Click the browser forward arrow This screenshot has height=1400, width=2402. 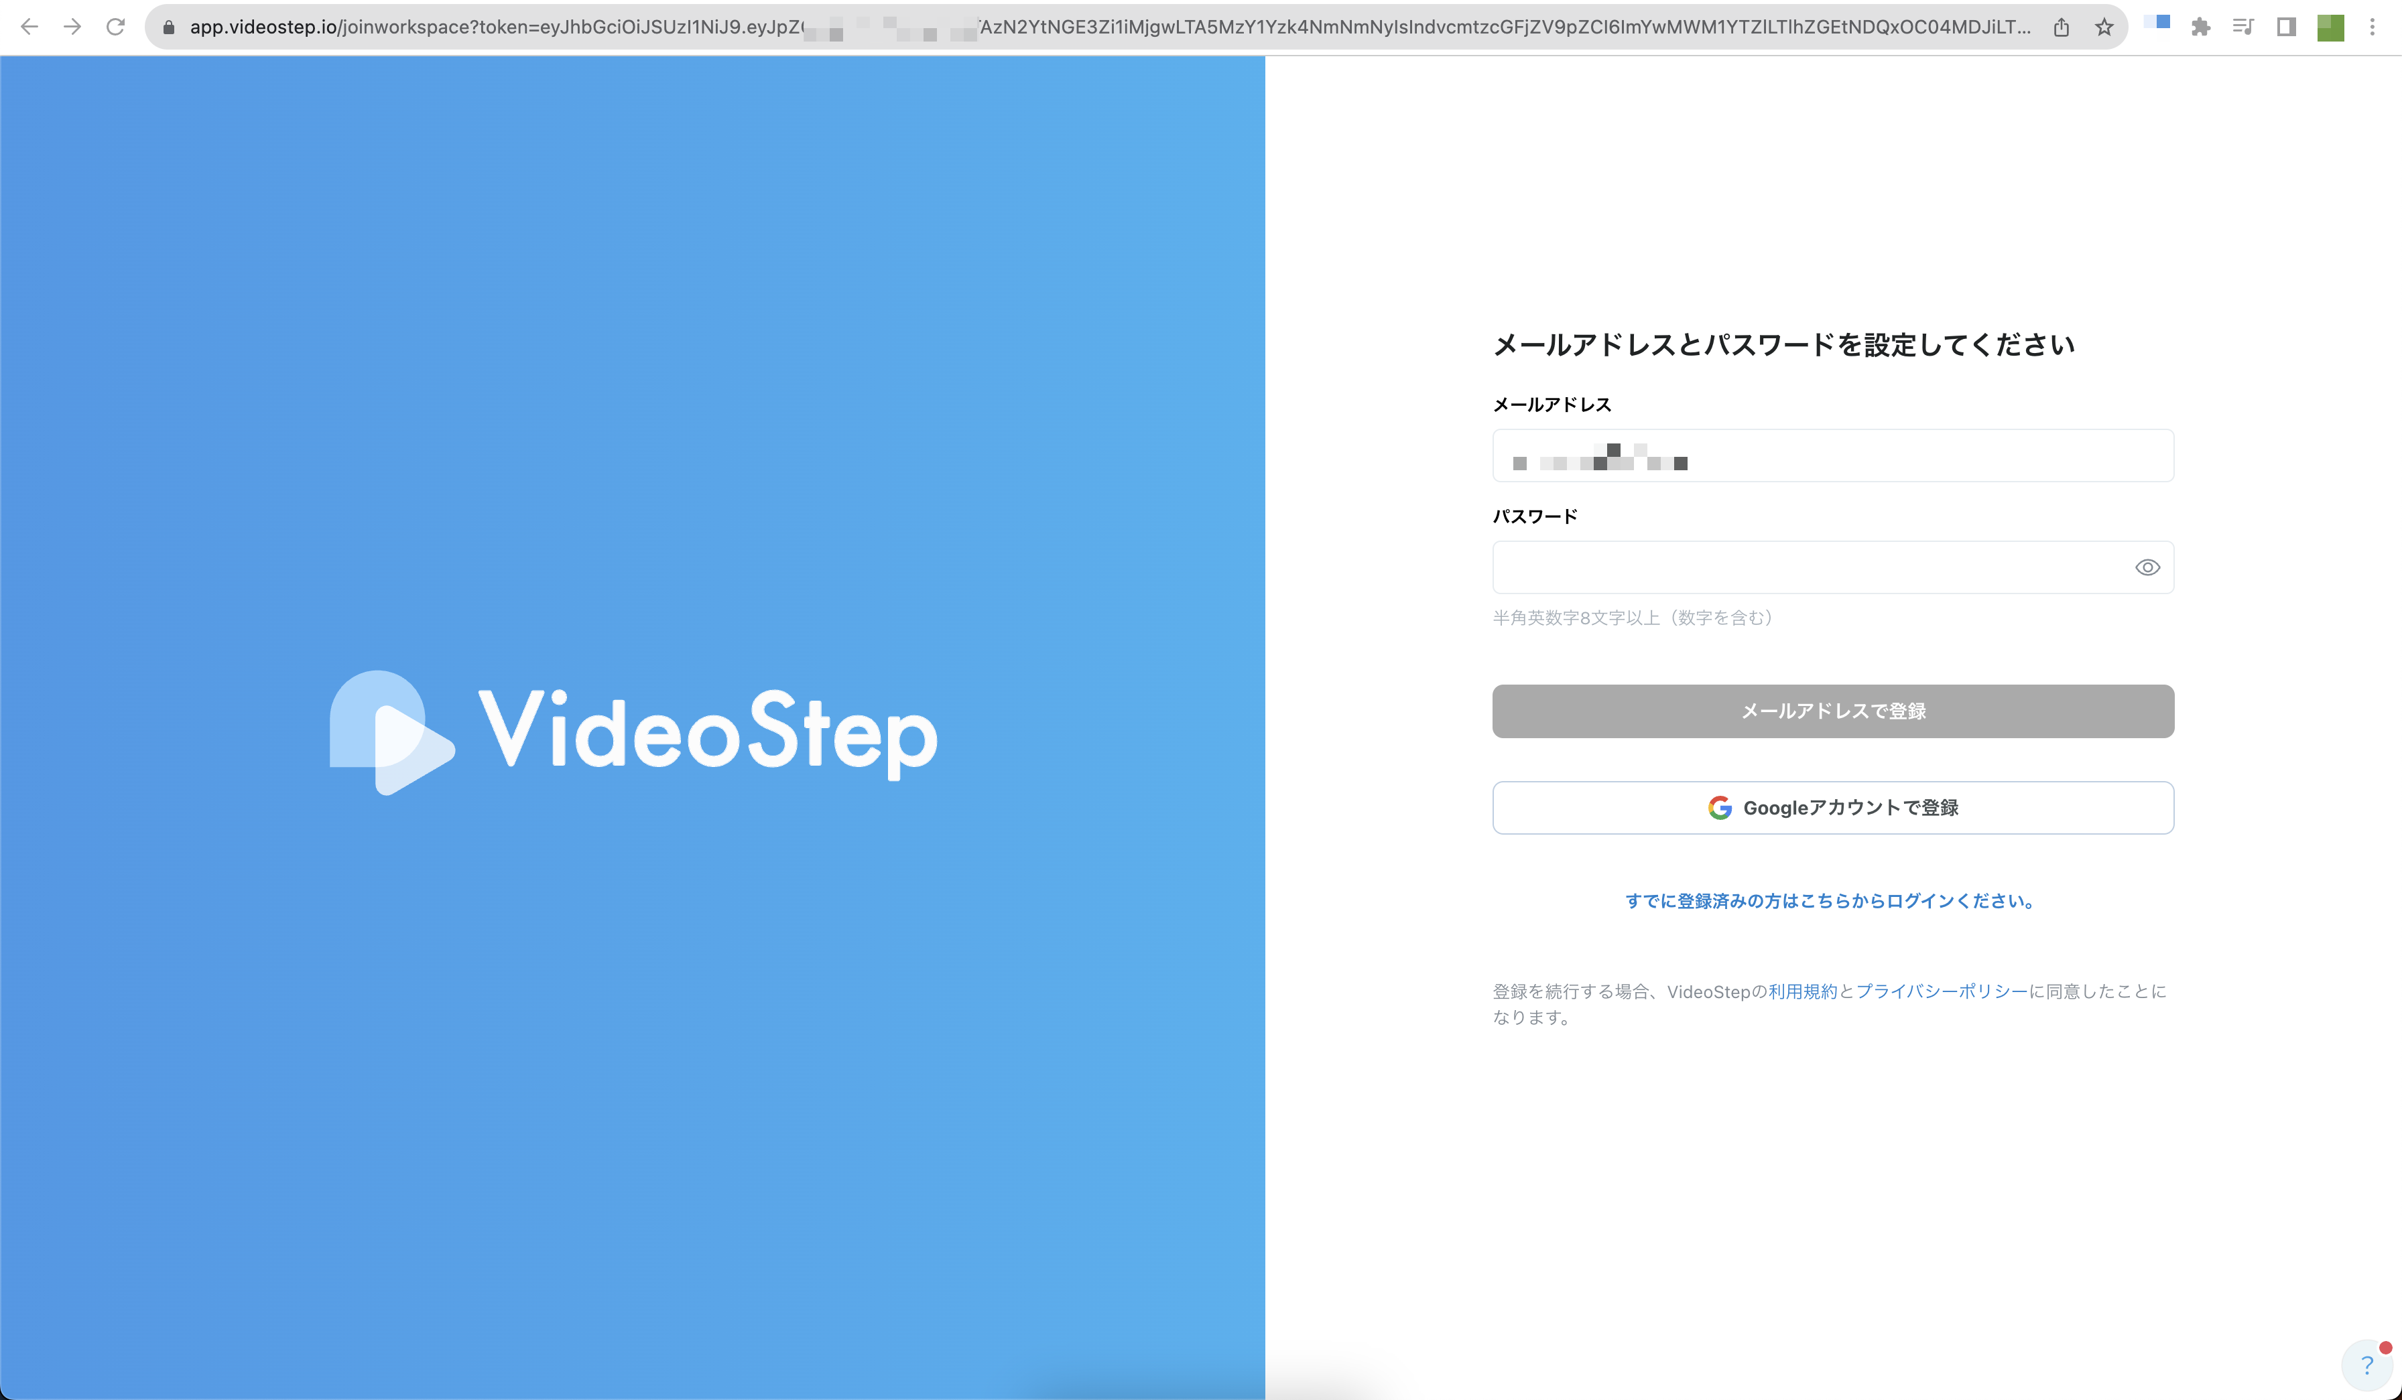(x=72, y=27)
